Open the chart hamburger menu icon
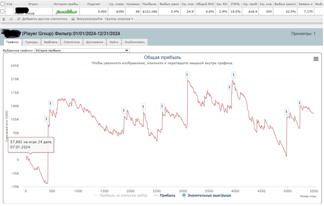This screenshot has width=324, height=206. [316, 59]
